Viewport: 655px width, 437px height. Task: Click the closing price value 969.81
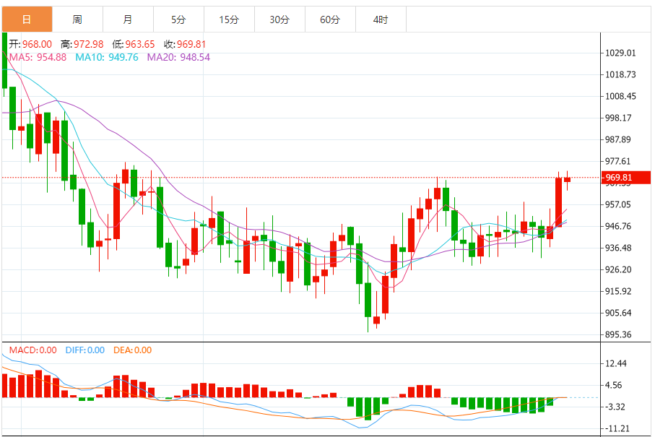click(191, 44)
